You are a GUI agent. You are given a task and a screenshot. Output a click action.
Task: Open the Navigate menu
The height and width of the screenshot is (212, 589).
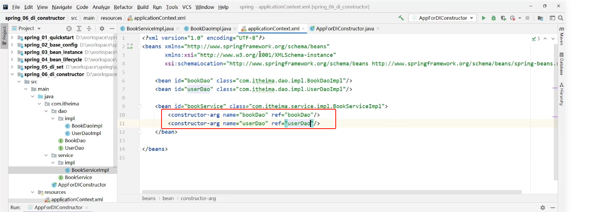62,7
